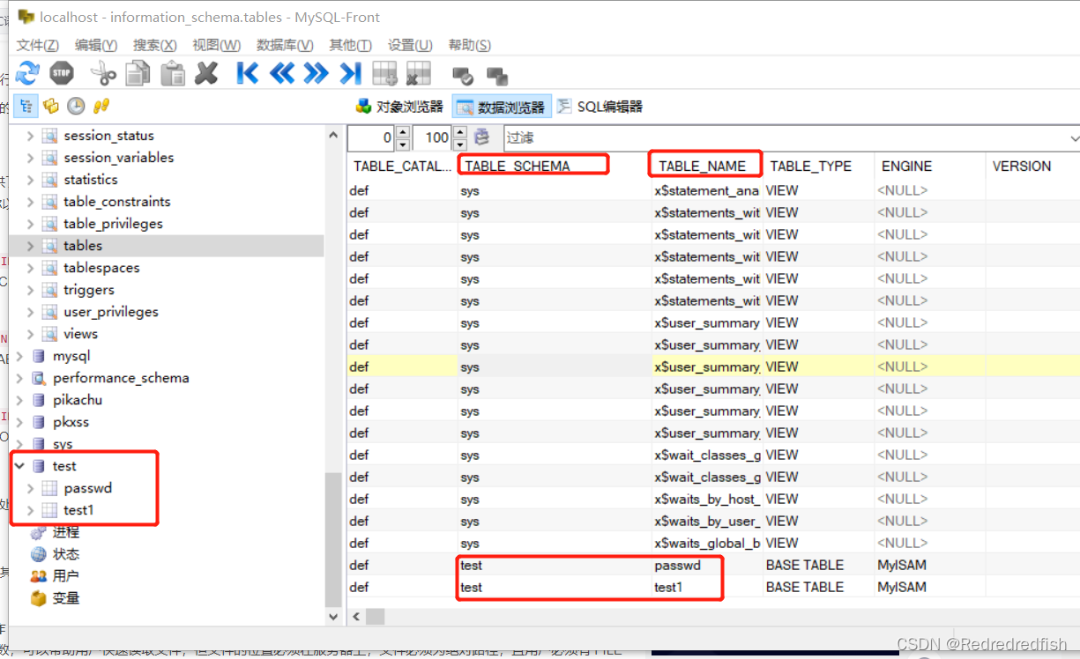Expand the session_status tree node
Image resolution: width=1080 pixels, height=659 pixels.
click(30, 136)
